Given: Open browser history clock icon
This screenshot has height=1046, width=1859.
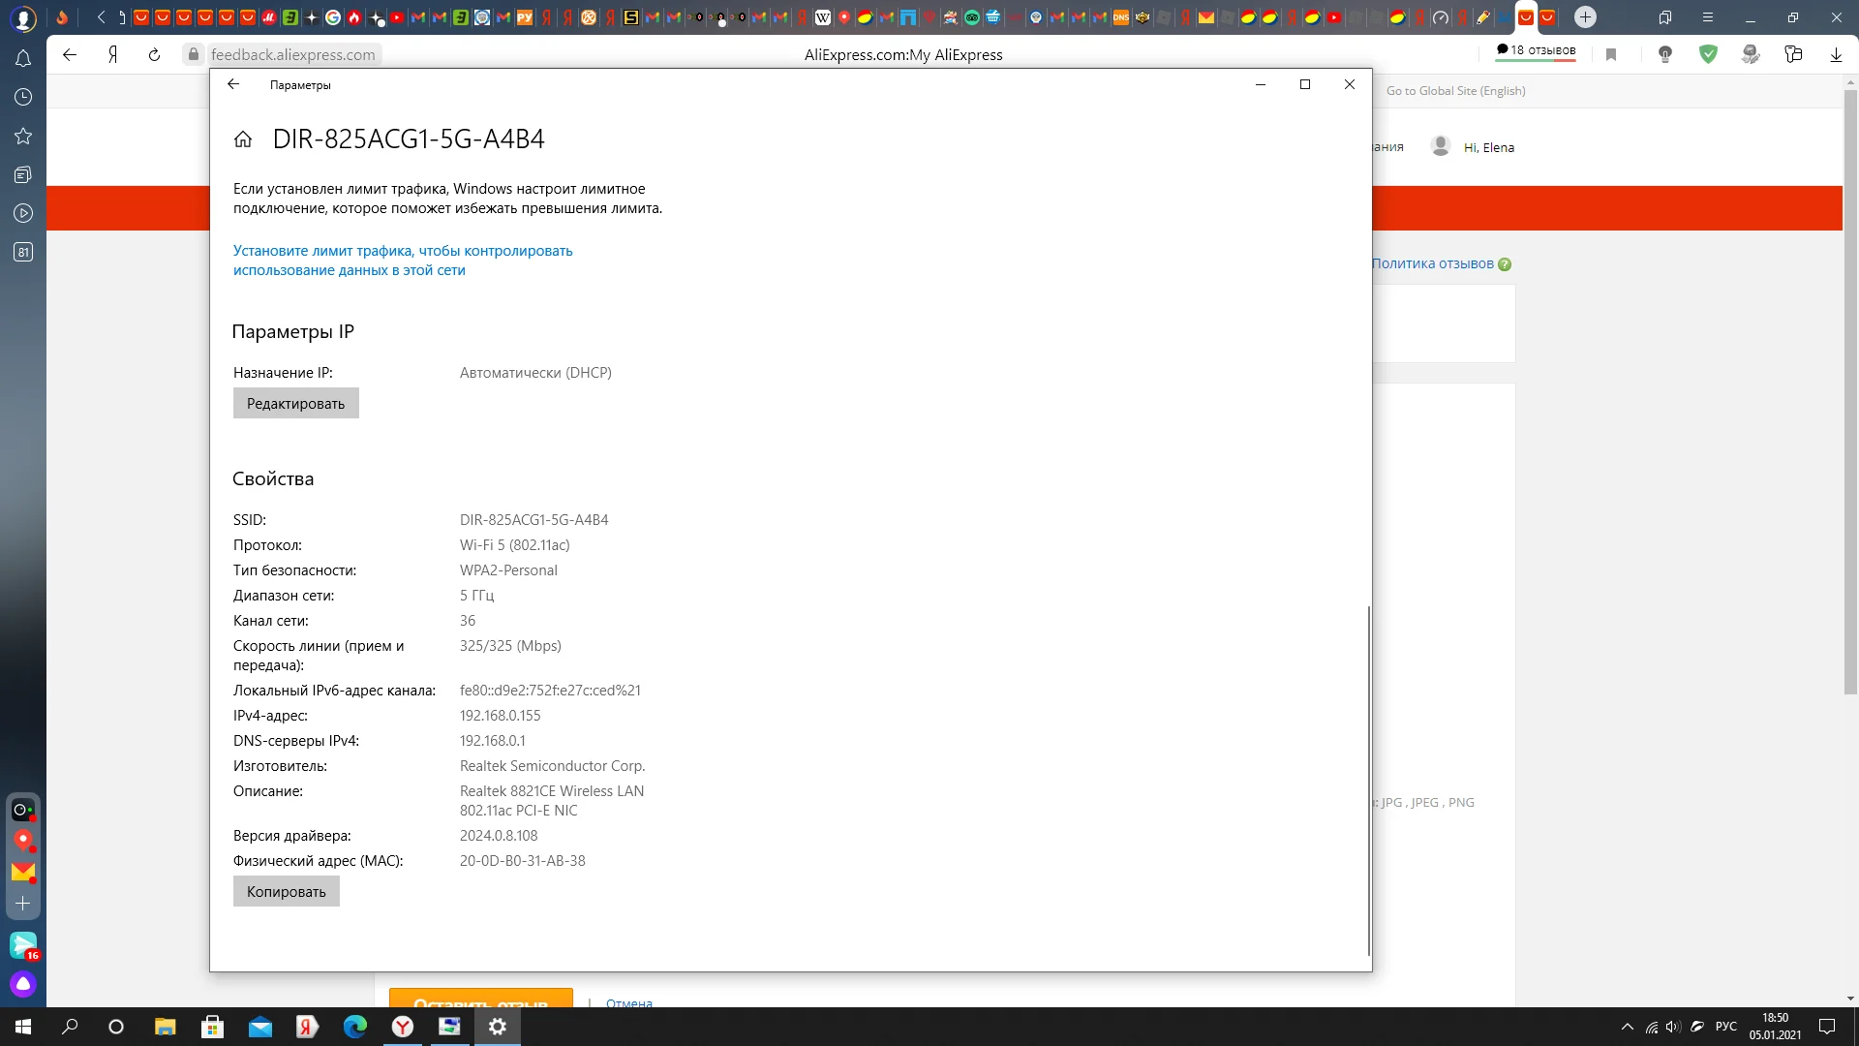Looking at the screenshot, I should click(x=23, y=97).
